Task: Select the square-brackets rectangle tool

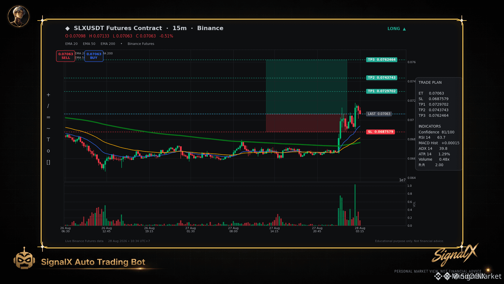Action: coord(48,162)
